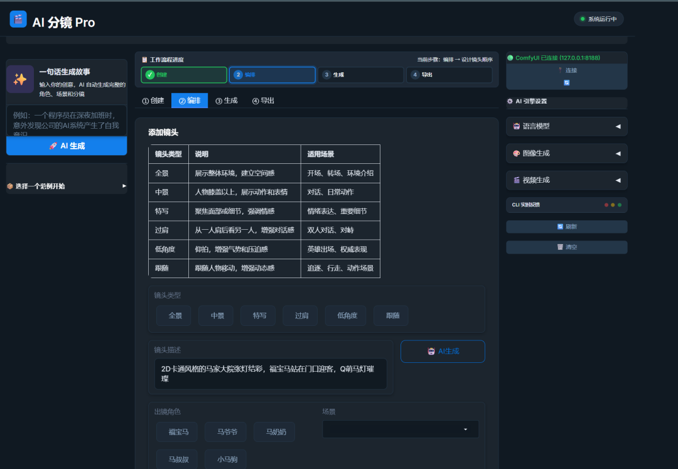Expand 选择一个范例开始 with its arrow
Image resolution: width=678 pixels, height=469 pixels.
click(123, 186)
